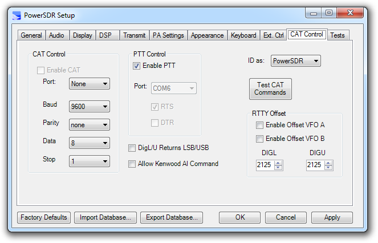Viewport: 378px width, 243px height.
Task: Decrease the DIGL offset with down arrow
Action: coord(278,168)
